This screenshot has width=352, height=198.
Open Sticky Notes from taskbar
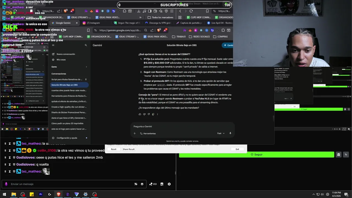32,194
